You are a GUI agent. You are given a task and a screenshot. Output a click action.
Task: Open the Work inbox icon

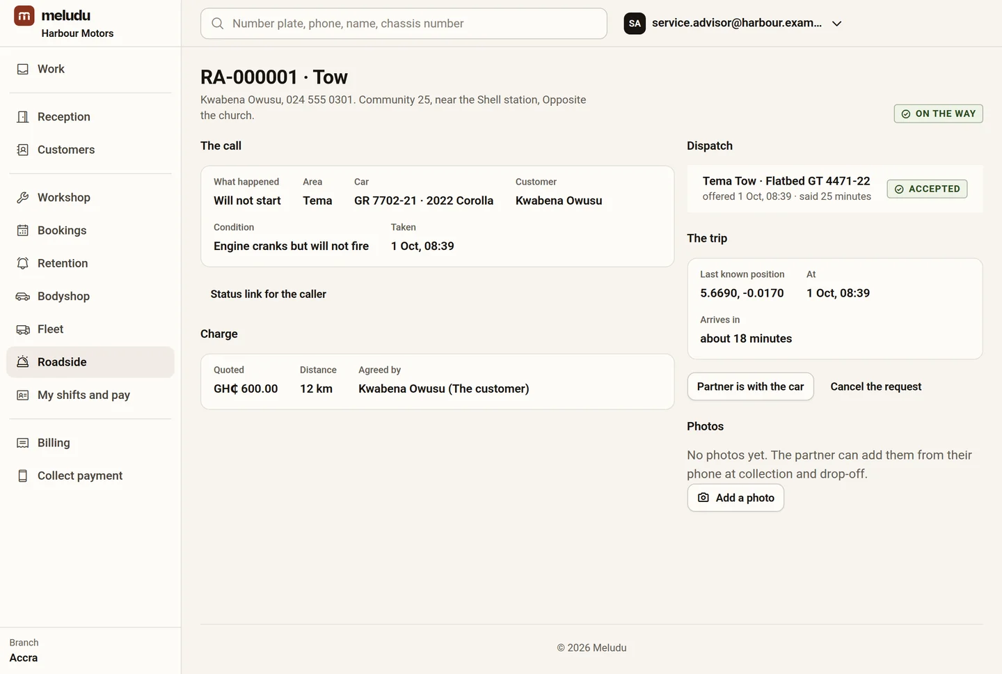click(x=23, y=69)
